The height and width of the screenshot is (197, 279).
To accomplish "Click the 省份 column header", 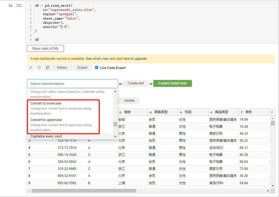I will pos(132,112).
